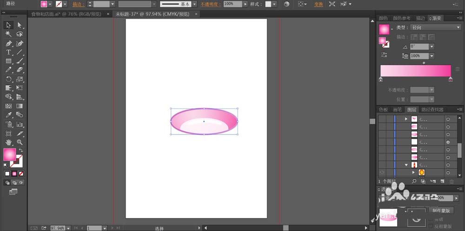
Task: Click the 不透明度 link in control bar
Action: [211, 4]
